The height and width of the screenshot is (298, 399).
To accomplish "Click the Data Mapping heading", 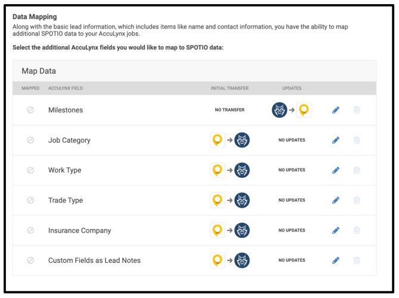I will point(35,17).
